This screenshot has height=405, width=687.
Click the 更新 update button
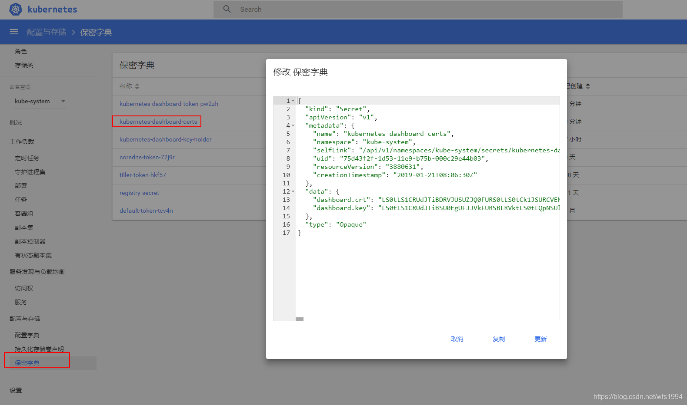(540, 339)
